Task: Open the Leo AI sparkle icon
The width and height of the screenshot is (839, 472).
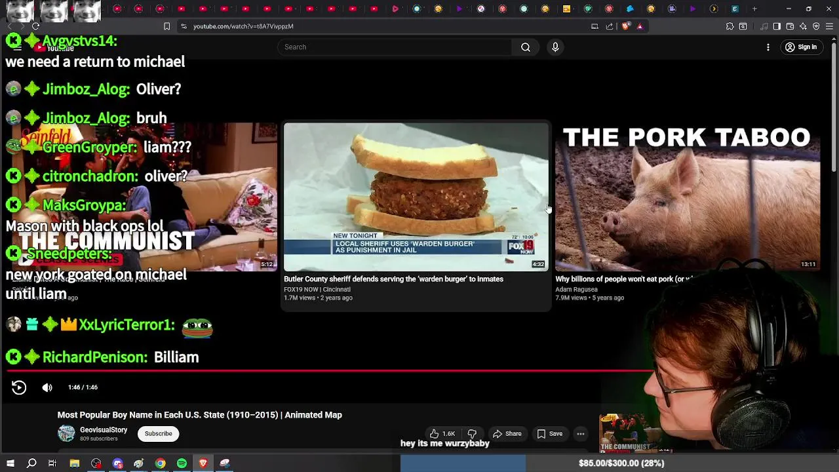Action: tap(803, 26)
